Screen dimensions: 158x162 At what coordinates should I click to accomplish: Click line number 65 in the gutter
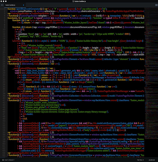pos(4,155)
